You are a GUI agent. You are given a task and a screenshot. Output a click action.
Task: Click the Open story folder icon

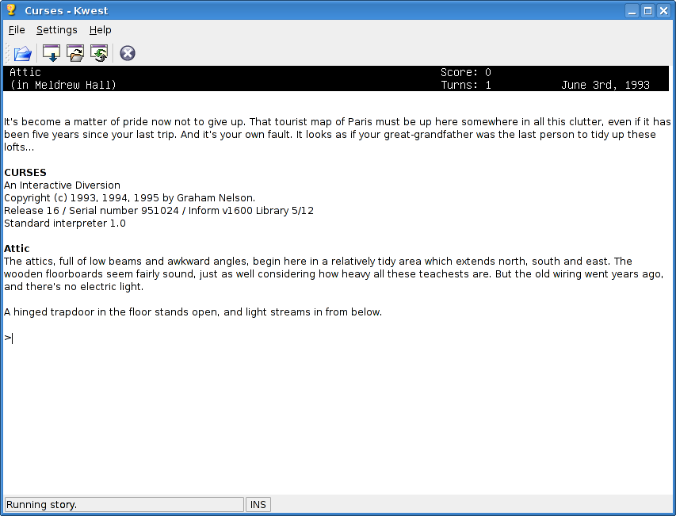click(22, 53)
